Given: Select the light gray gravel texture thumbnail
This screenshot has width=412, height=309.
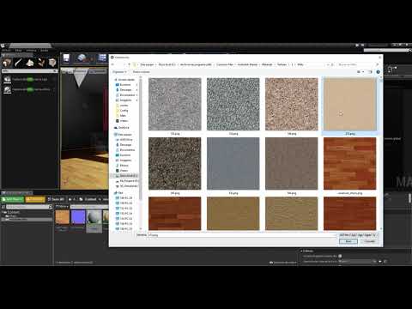Looking at the screenshot, I should [x=175, y=104].
